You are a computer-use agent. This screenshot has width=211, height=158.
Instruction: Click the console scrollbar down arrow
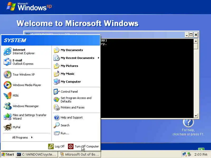pos(196,116)
